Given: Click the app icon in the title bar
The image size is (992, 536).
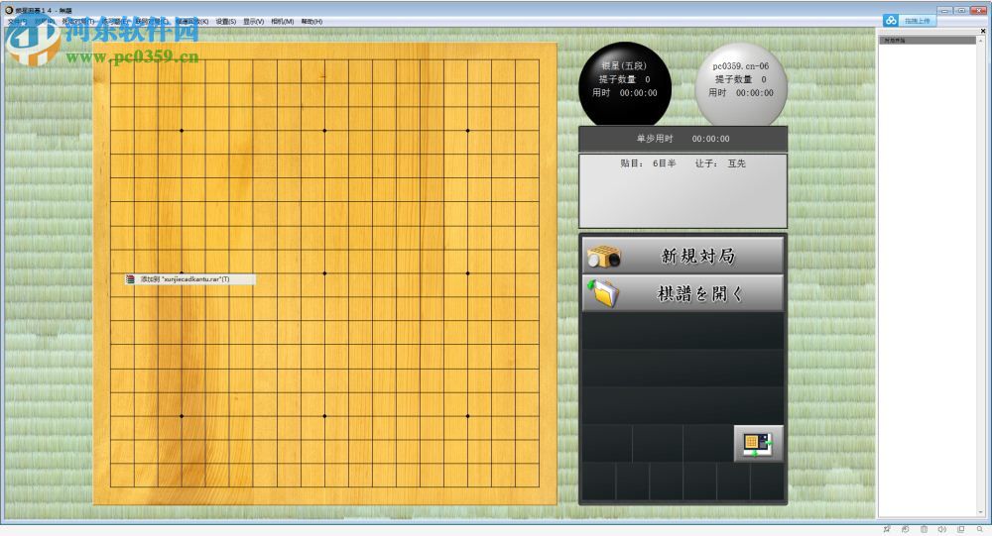Looking at the screenshot, I should point(9,10).
